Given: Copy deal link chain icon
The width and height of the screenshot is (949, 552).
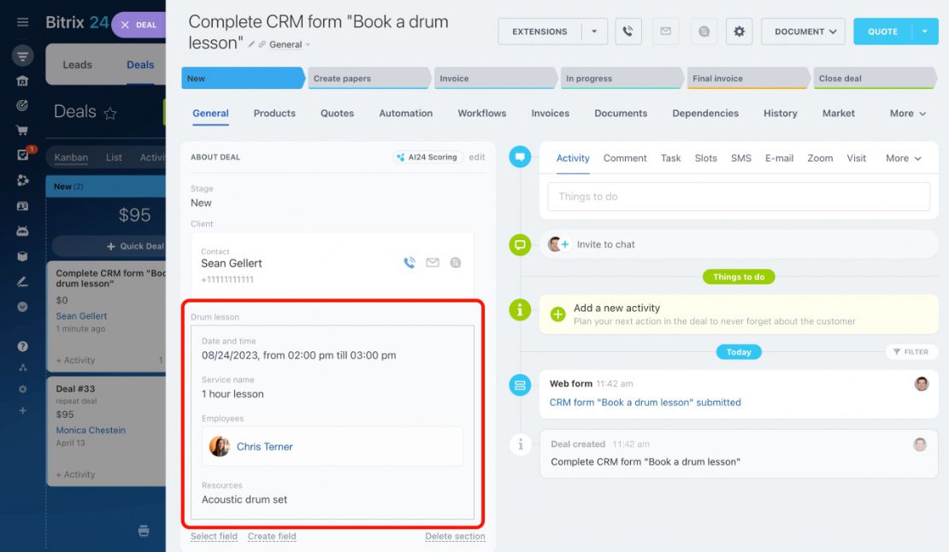Looking at the screenshot, I should pos(262,44).
